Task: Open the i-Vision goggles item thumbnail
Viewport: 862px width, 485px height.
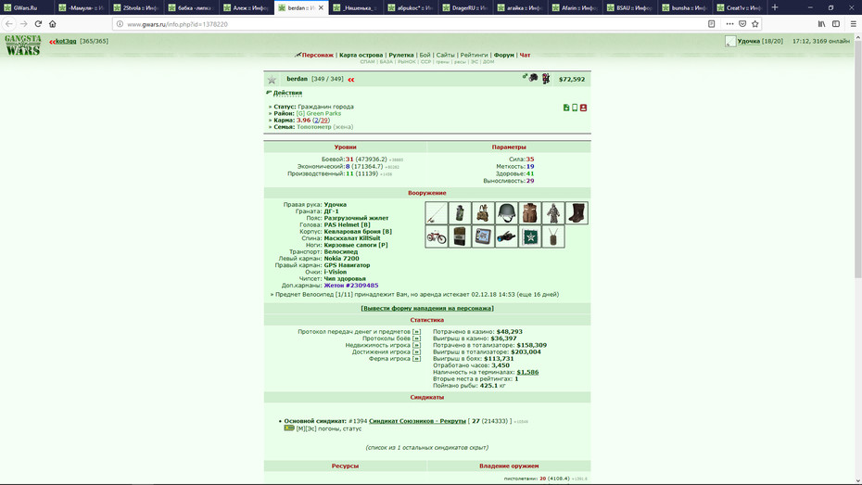Action: (506, 236)
